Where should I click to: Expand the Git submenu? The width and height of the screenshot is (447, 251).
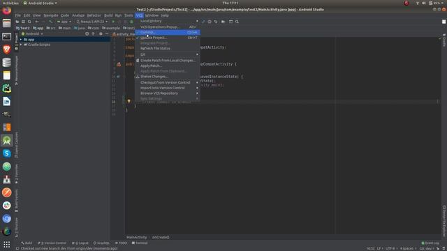pyautogui.click(x=168, y=54)
